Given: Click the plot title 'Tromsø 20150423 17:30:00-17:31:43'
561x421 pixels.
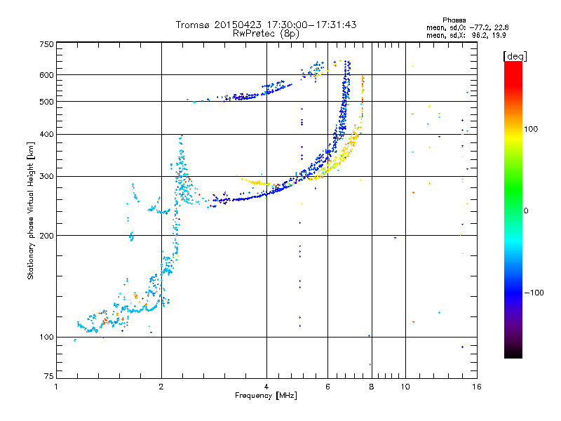Looking at the screenshot, I should pos(266,25).
